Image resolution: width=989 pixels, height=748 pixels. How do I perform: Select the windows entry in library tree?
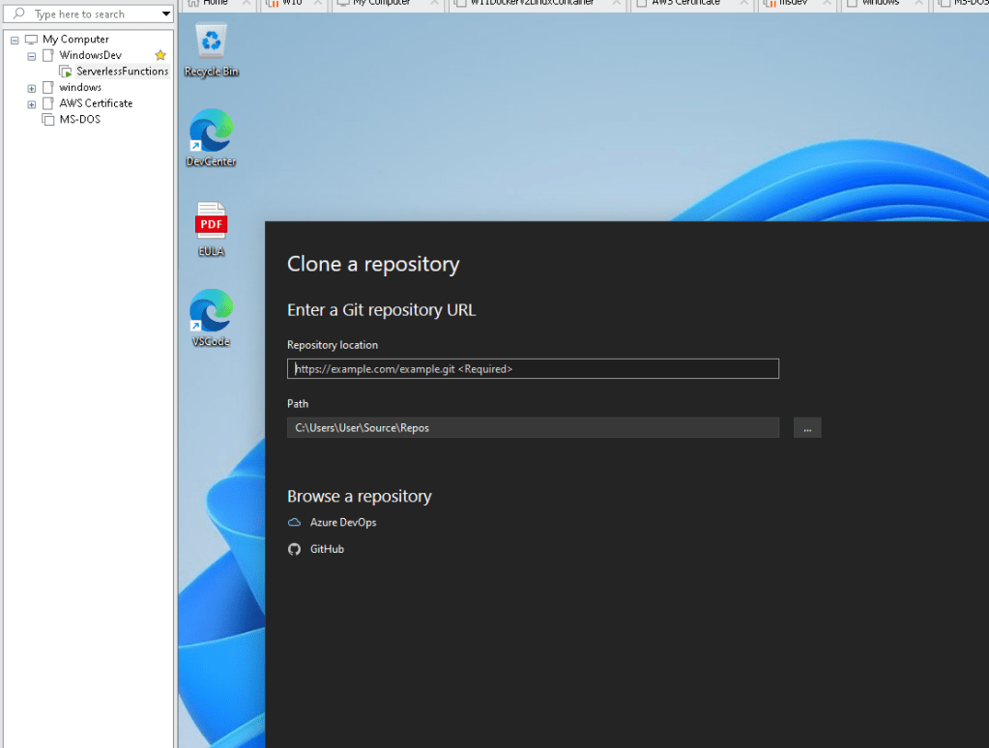point(80,88)
